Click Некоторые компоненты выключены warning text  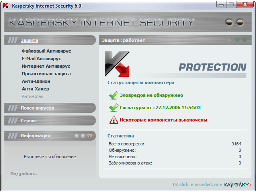163,120
